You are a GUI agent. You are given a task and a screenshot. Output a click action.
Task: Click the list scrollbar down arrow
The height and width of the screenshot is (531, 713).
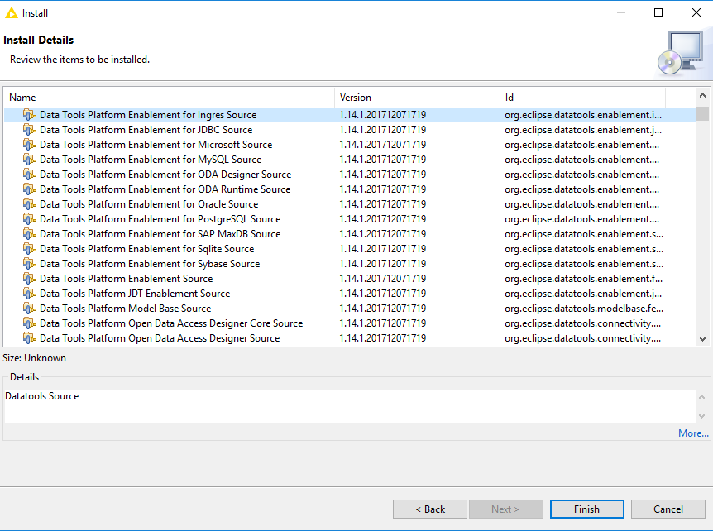[x=702, y=338]
